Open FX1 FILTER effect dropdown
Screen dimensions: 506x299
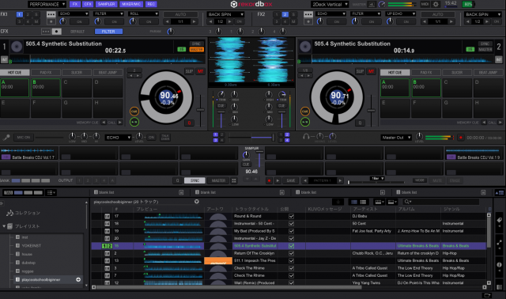(x=109, y=14)
